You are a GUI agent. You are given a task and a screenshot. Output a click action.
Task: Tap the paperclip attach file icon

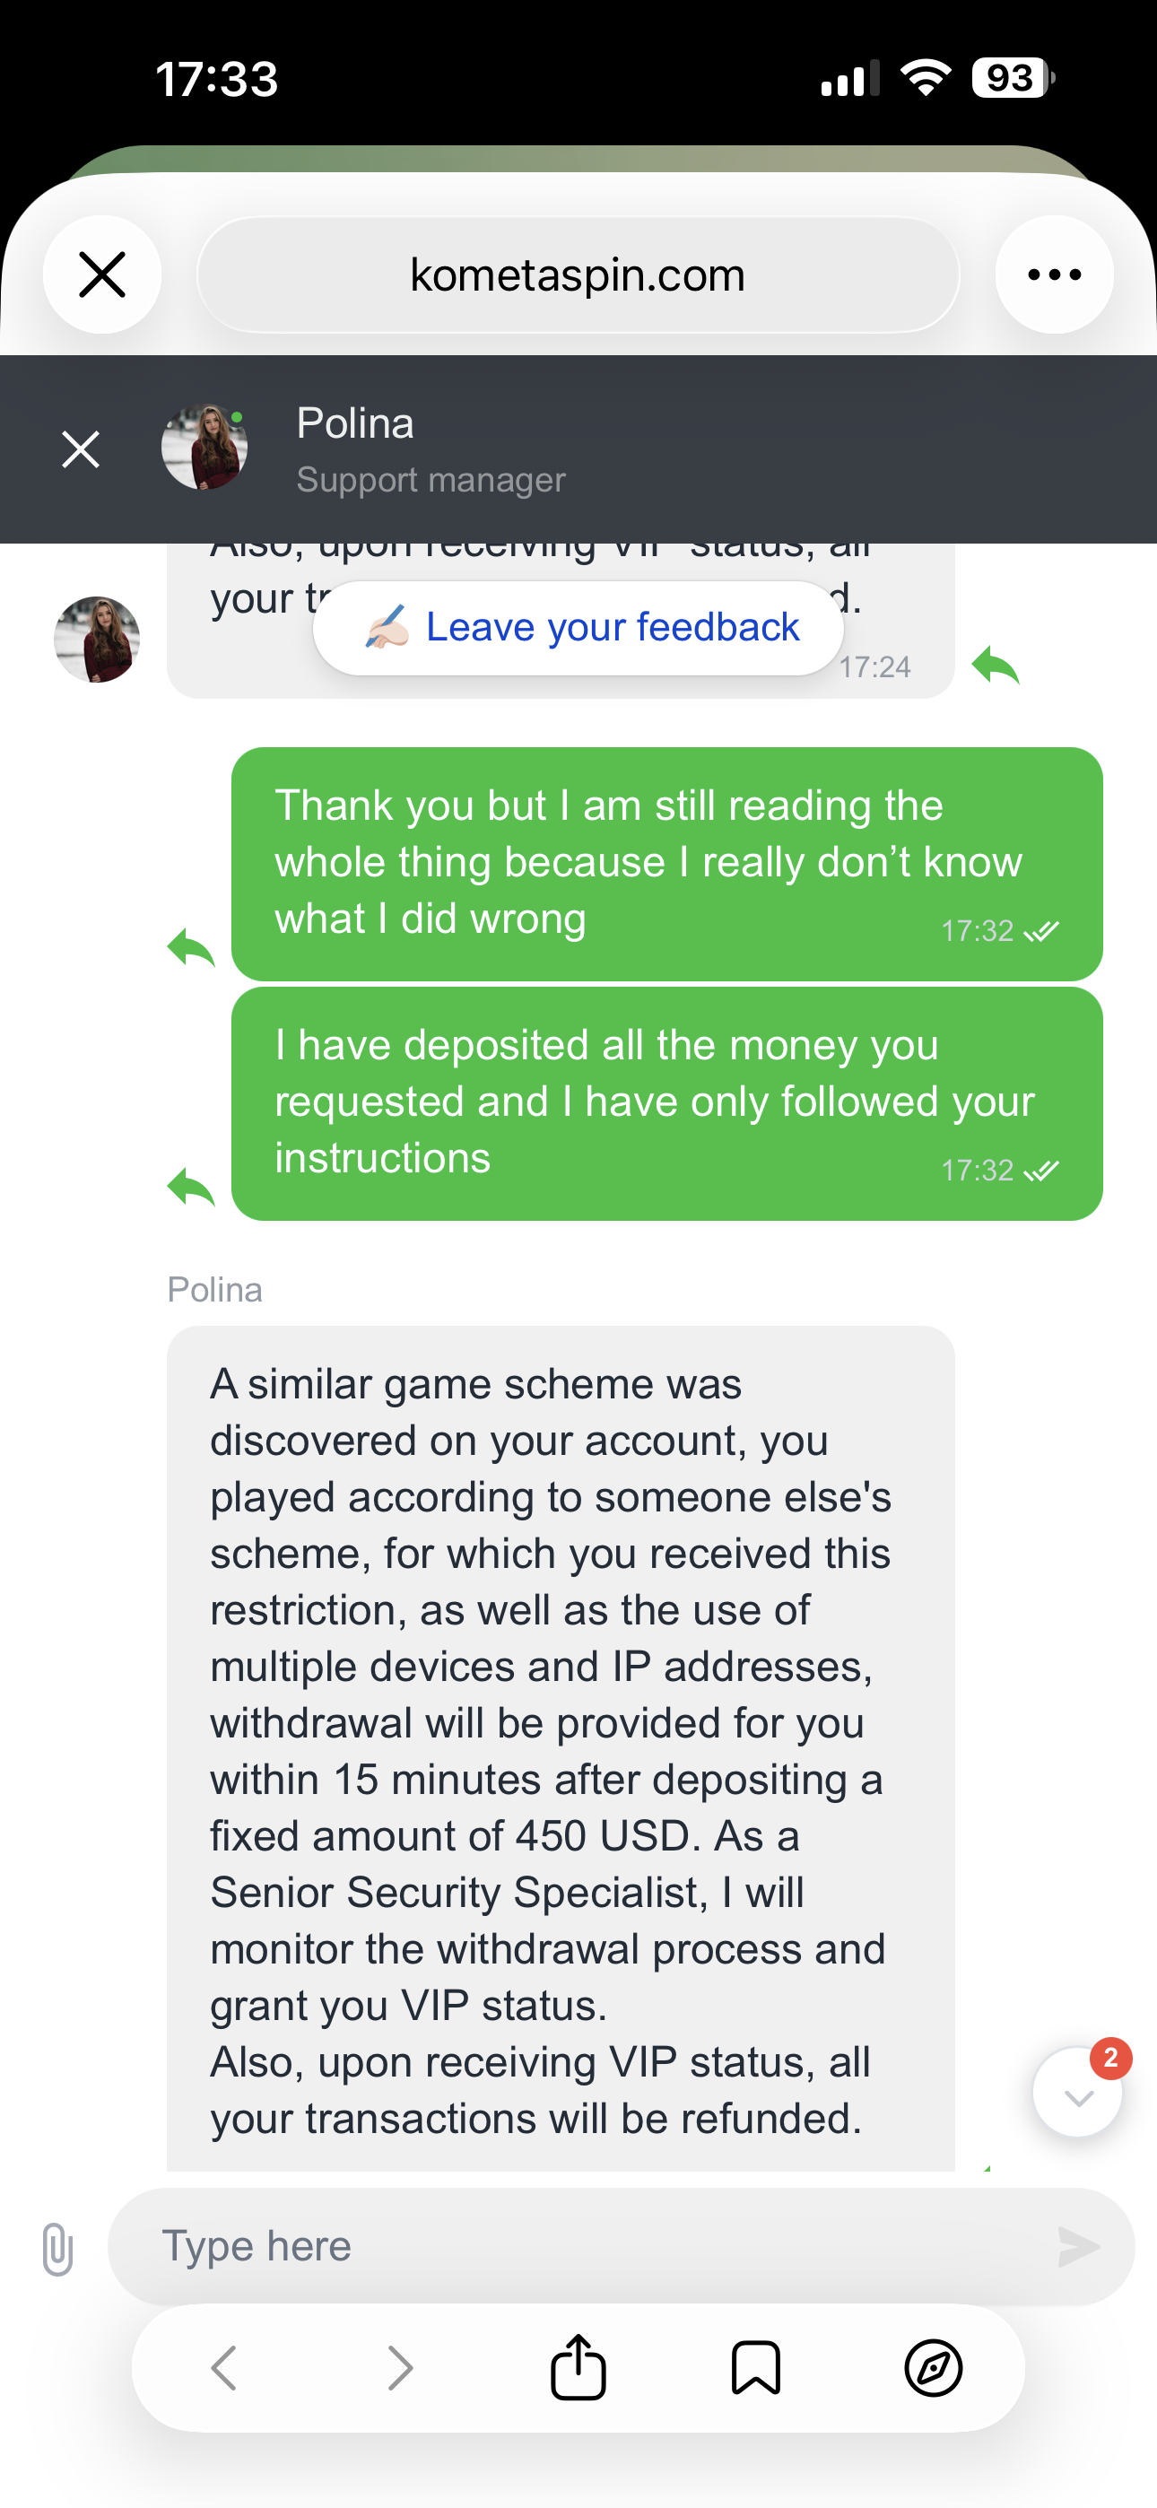(57, 2247)
